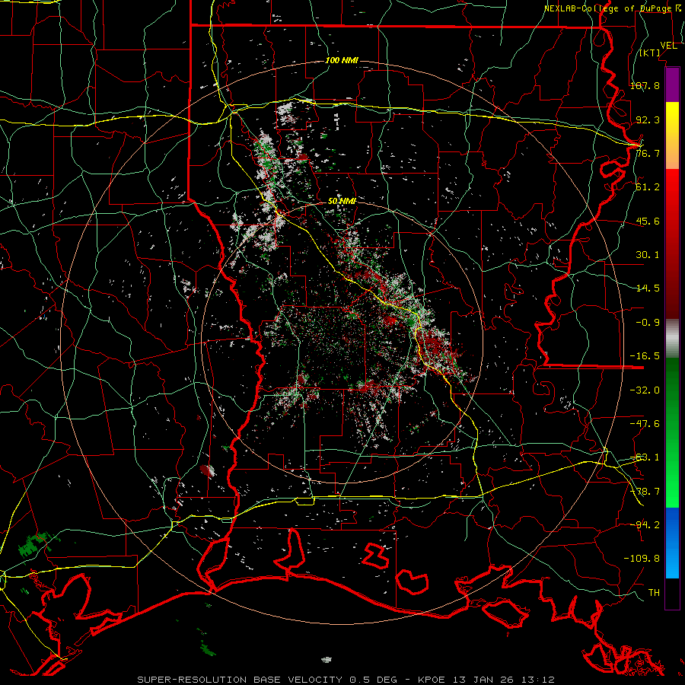685x685 pixels.
Task: Select the -47.6 value on velocity scale
Action: [x=645, y=424]
